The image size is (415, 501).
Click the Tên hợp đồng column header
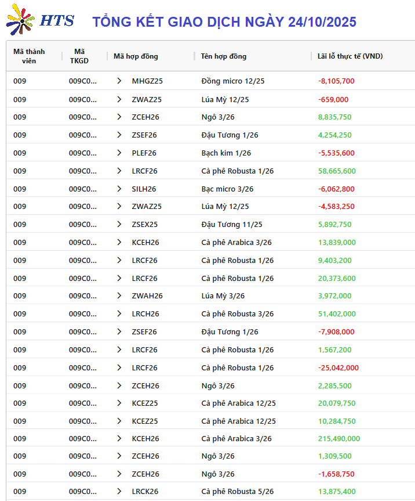click(224, 56)
